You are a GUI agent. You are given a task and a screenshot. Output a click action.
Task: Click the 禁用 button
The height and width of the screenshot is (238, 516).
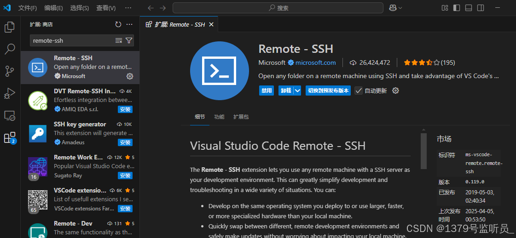point(267,91)
